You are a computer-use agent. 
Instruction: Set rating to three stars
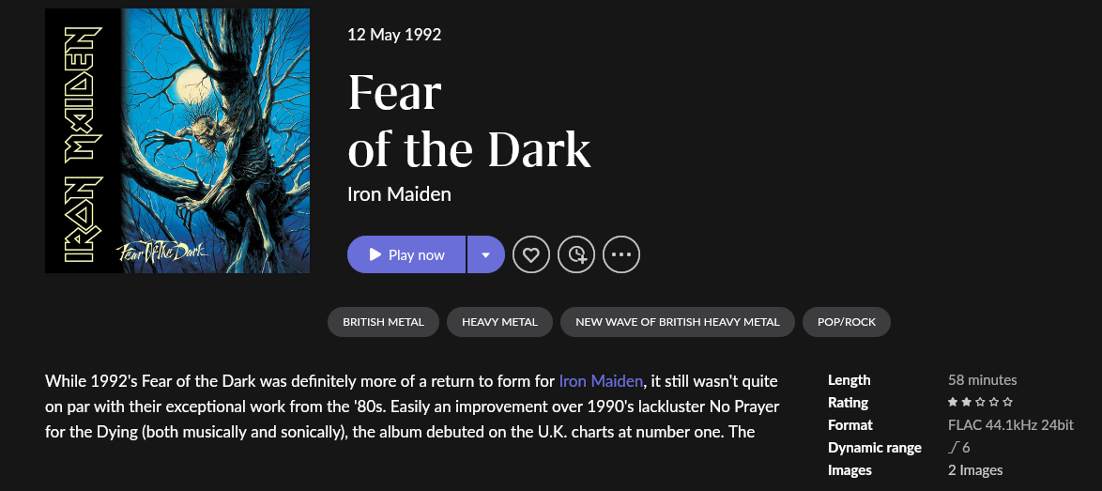point(981,403)
